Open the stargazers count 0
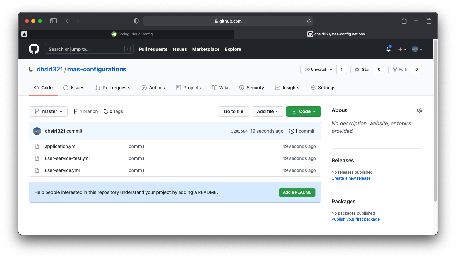This screenshot has height=259, width=456. pos(379,70)
